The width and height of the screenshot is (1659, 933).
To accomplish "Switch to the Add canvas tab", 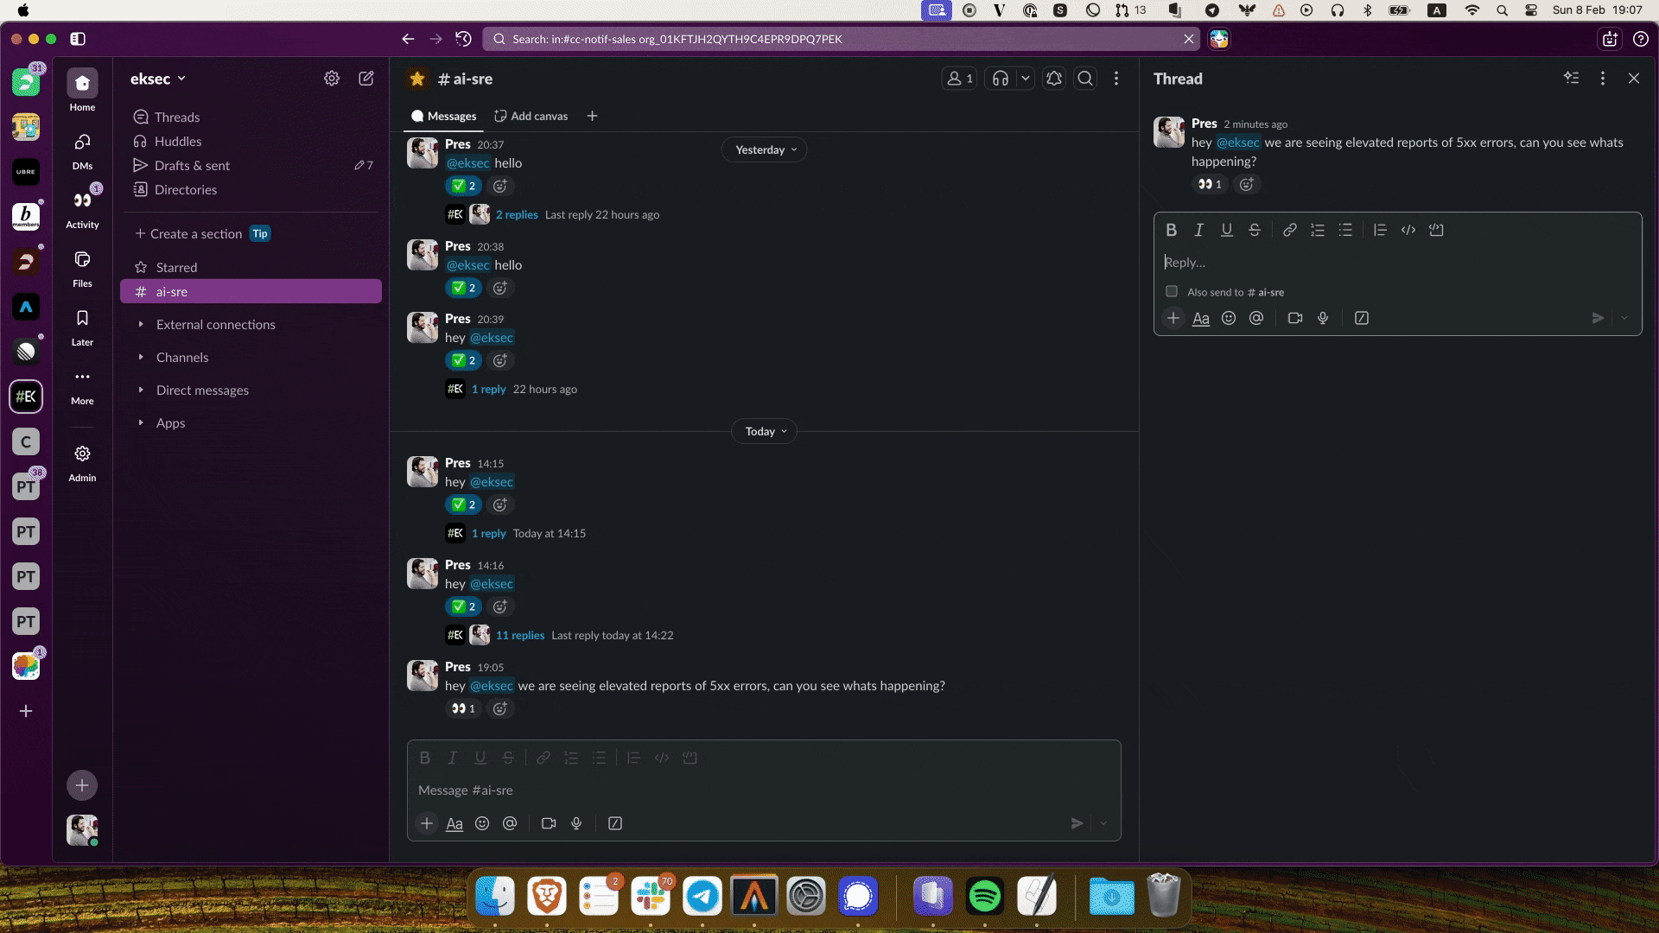I will [x=531, y=116].
